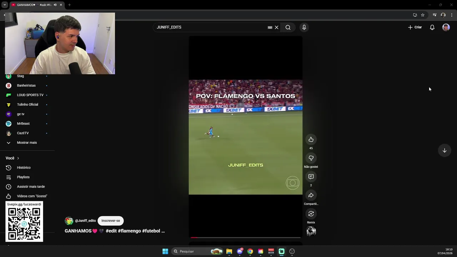Expand the Você section chevron

tap(18, 158)
